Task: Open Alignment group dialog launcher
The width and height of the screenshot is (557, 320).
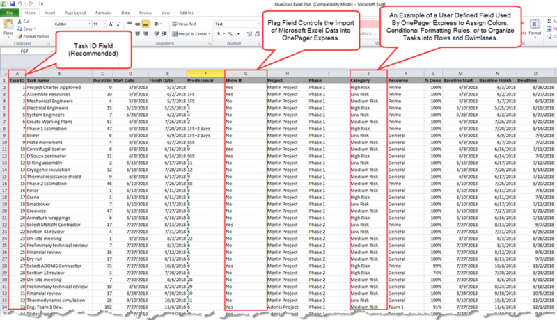Action: (x=210, y=43)
